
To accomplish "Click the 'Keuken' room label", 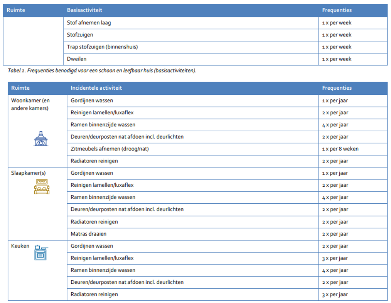I will [20, 246].
